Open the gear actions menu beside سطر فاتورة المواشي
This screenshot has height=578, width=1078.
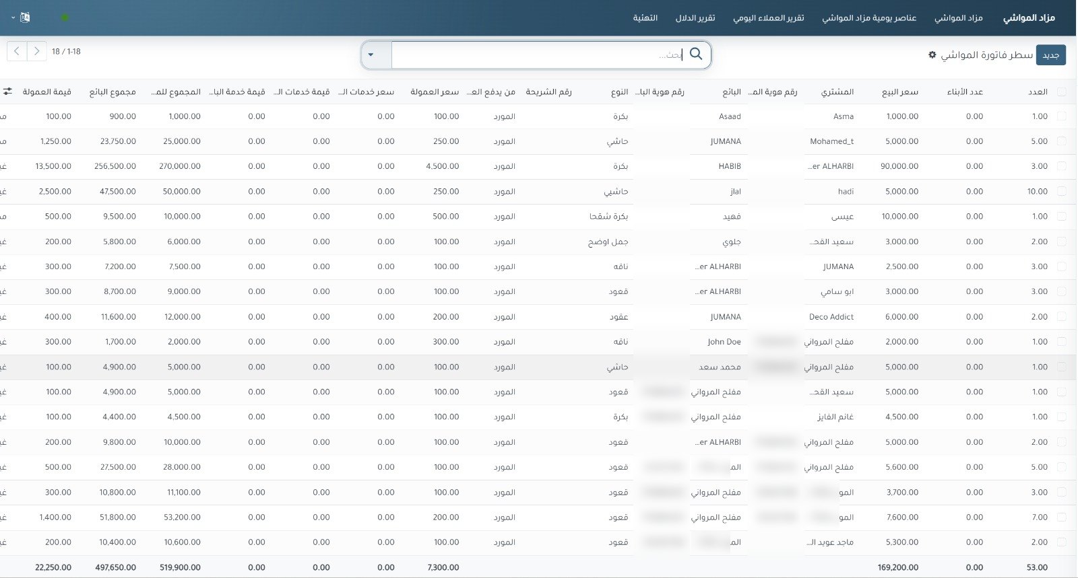click(x=932, y=55)
